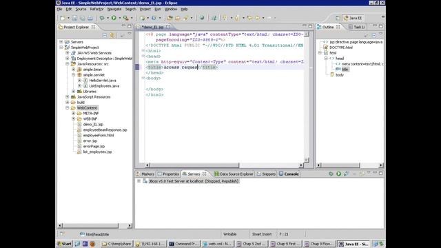
Task: Click the Publish to server icon
Action: tap(346, 174)
